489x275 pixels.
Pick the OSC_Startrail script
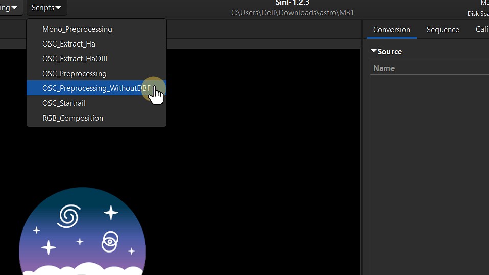(64, 103)
